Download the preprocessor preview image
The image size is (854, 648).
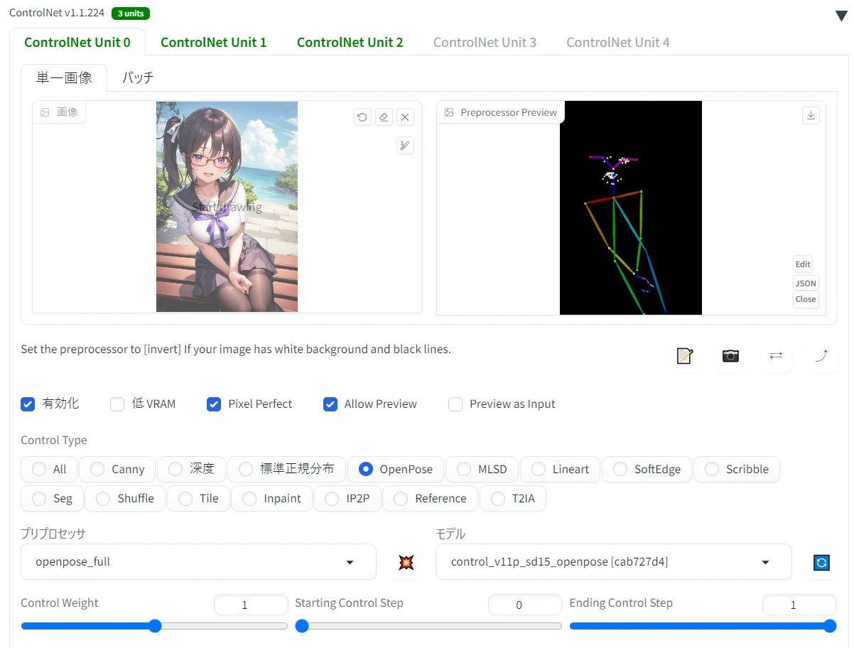point(811,115)
